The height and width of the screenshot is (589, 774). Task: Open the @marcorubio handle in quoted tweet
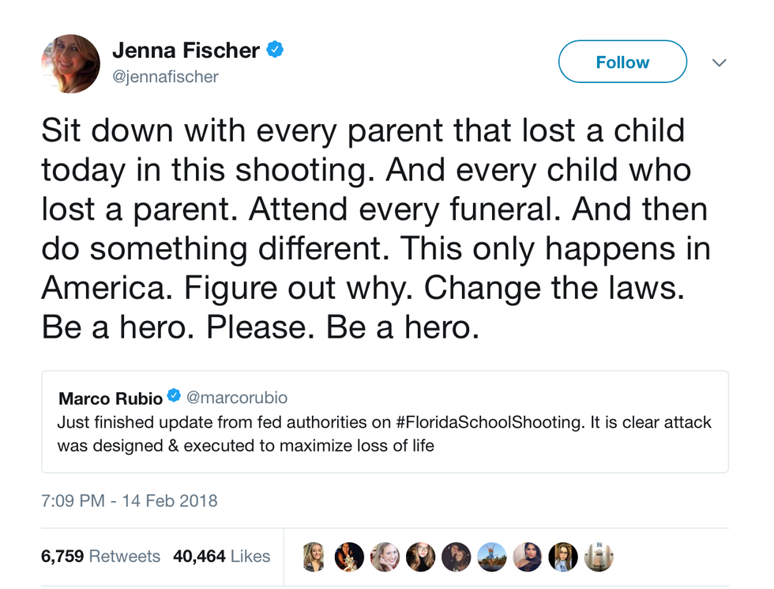tap(237, 397)
